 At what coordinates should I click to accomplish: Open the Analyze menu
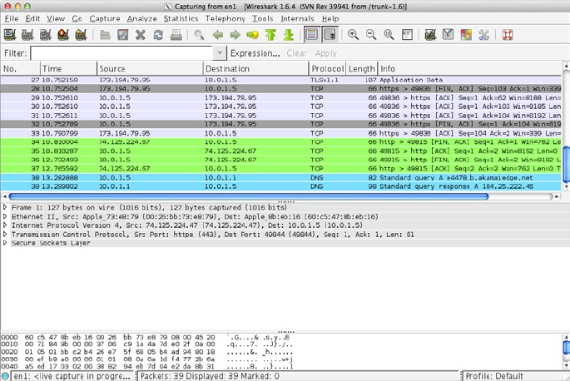click(141, 18)
